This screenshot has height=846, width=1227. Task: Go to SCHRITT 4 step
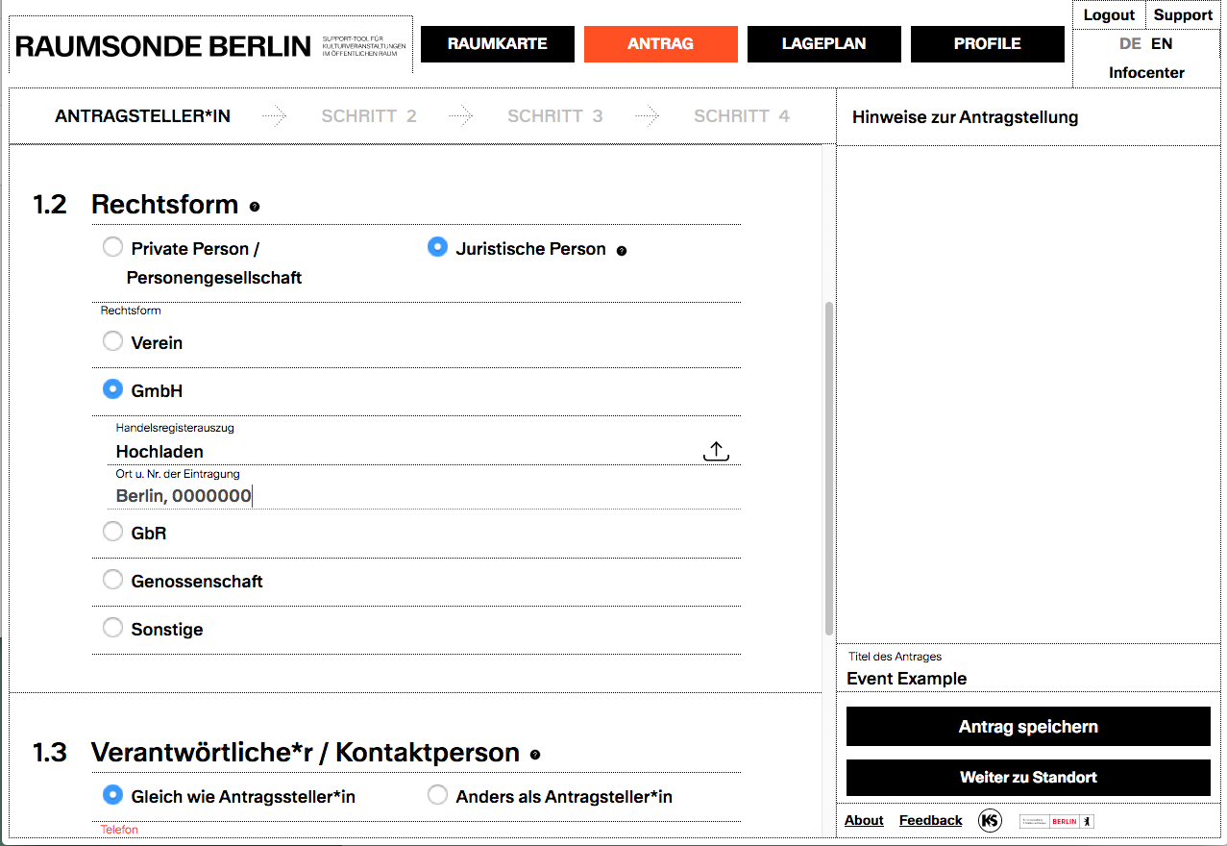742,116
